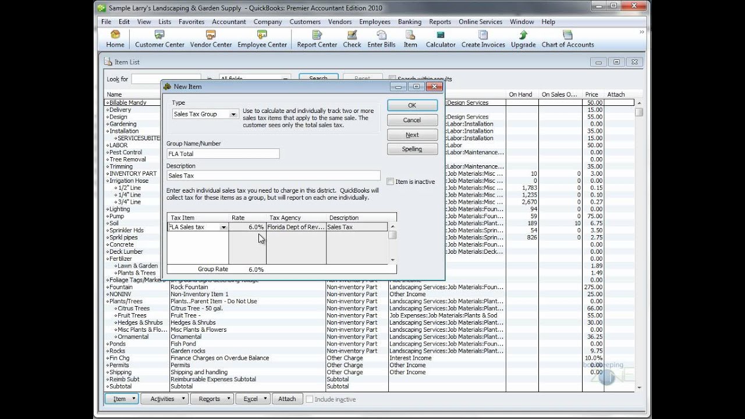This screenshot has width=745, height=419.
Task: Open the Excel dropdown button
Action: 253,399
